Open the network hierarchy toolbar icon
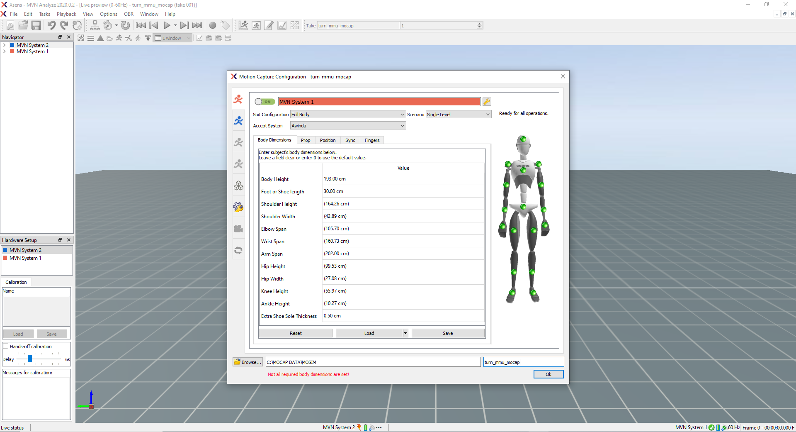The image size is (796, 432). coord(95,25)
